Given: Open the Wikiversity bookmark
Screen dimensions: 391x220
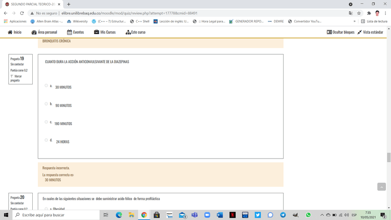Looking at the screenshot, I should [x=77, y=22].
